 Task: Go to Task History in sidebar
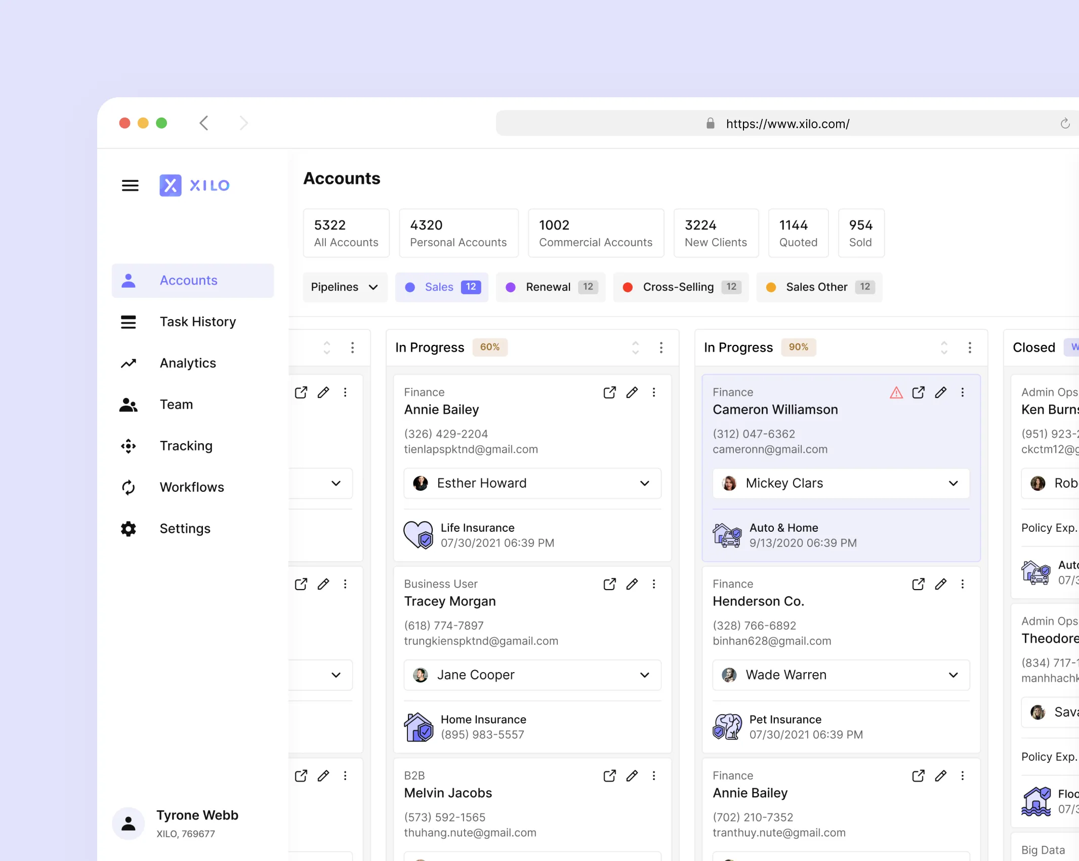(x=197, y=322)
